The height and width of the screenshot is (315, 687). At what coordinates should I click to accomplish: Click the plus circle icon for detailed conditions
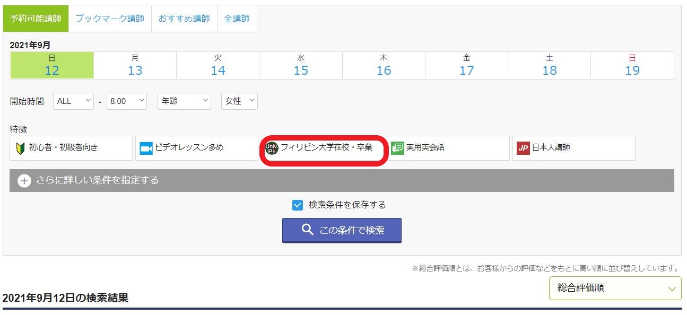[24, 181]
